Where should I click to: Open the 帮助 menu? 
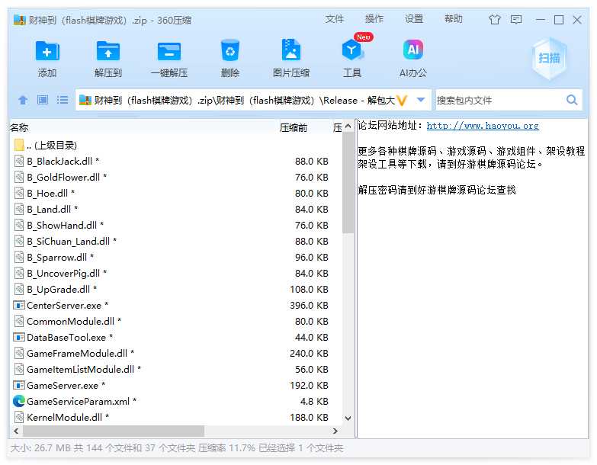point(454,19)
